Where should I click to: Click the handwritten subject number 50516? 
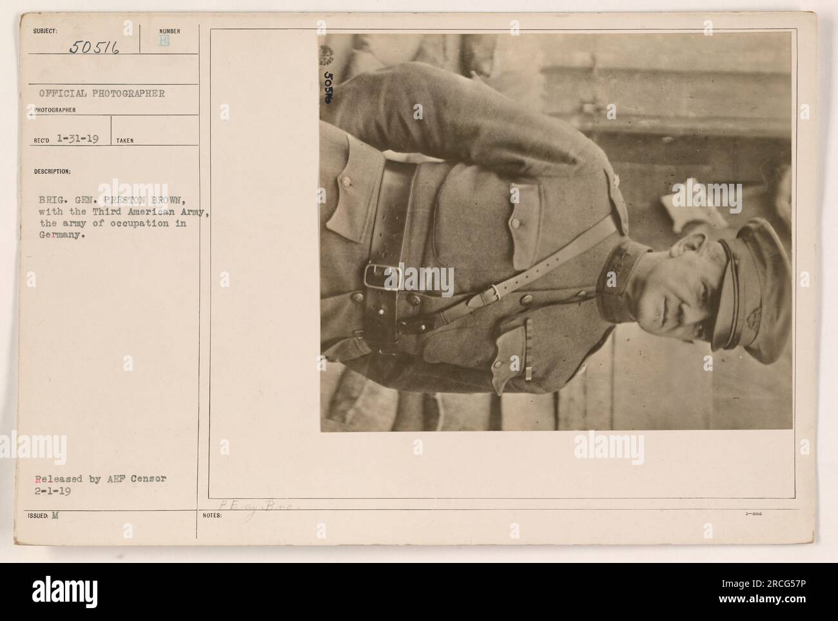pyautogui.click(x=93, y=46)
